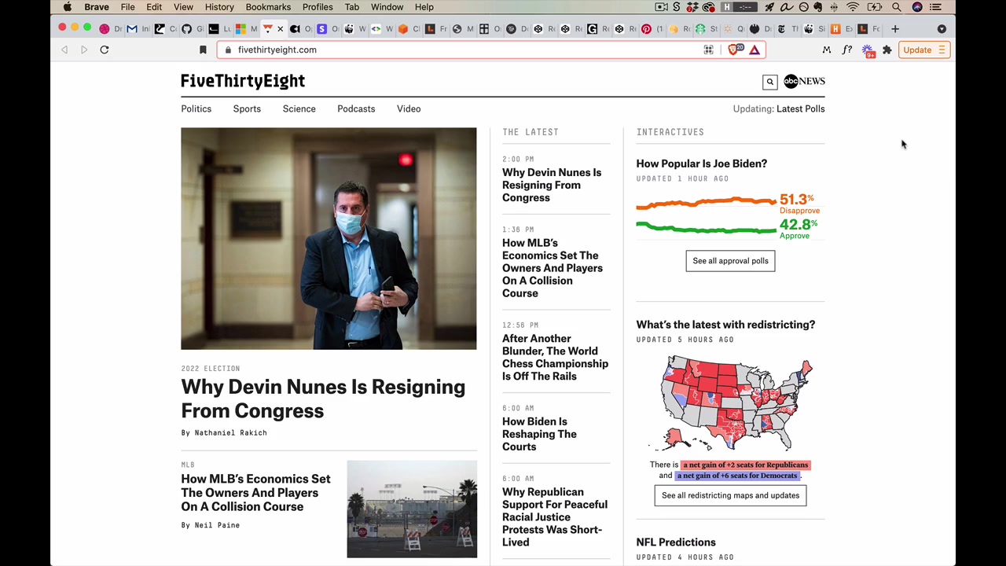The image size is (1006, 566).
Task: Click the battery charging status icon
Action: [875, 7]
